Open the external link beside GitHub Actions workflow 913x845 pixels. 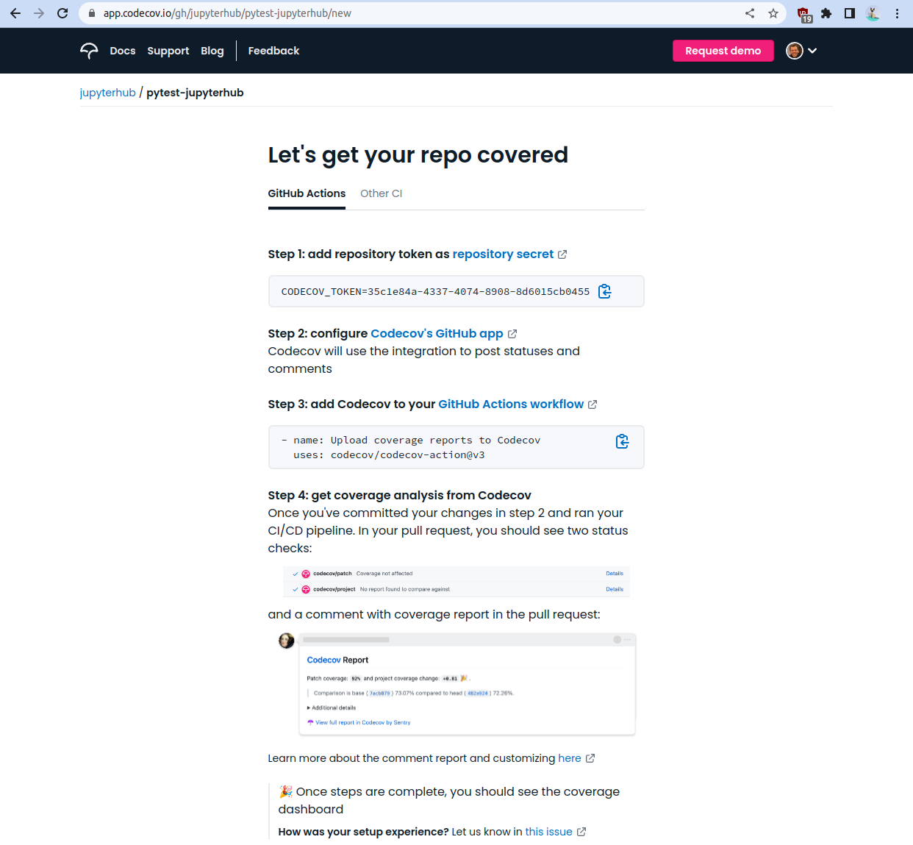point(592,404)
